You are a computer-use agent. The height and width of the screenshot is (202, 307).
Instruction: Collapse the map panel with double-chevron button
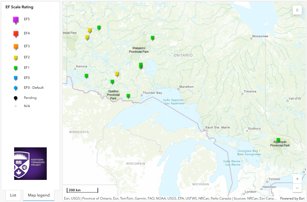pos(297,10)
